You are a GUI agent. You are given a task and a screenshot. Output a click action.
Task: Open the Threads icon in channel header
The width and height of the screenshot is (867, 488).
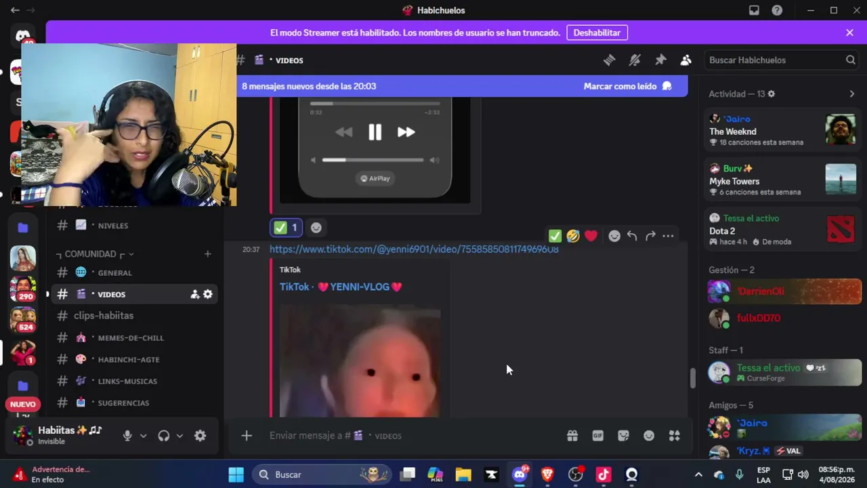(609, 60)
